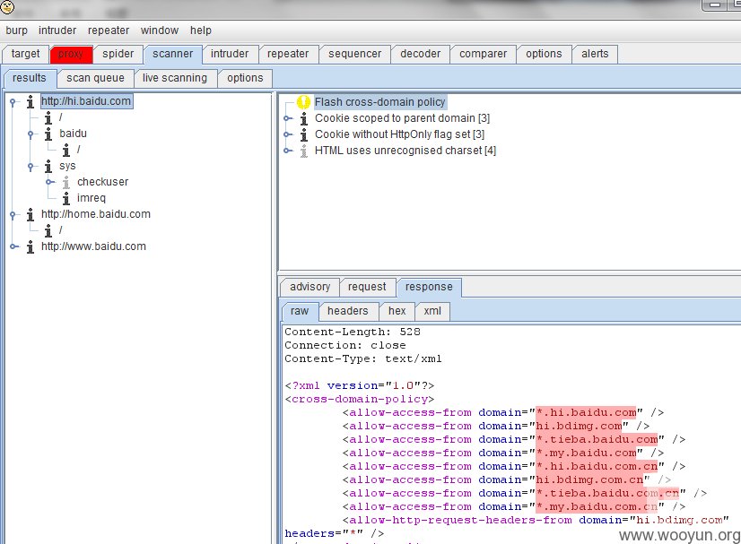The image size is (741, 544).
Task: Click the info icon of the slash entry under home.baidu.com
Action: pos(48,230)
